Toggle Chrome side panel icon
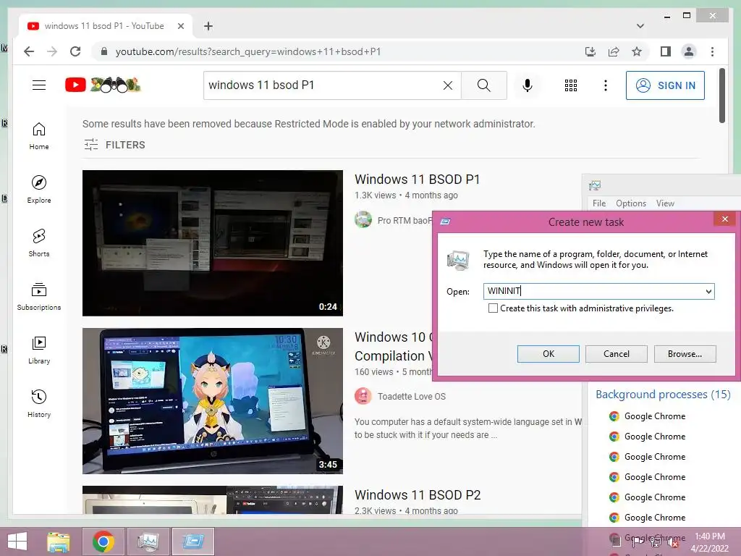The height and width of the screenshot is (556, 741). [x=666, y=51]
